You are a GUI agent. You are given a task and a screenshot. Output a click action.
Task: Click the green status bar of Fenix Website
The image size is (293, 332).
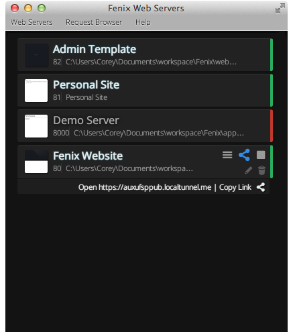click(272, 162)
